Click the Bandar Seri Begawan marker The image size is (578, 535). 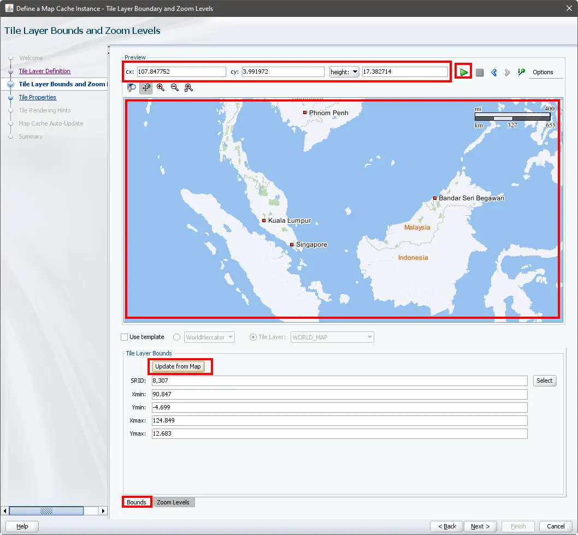[x=435, y=198]
